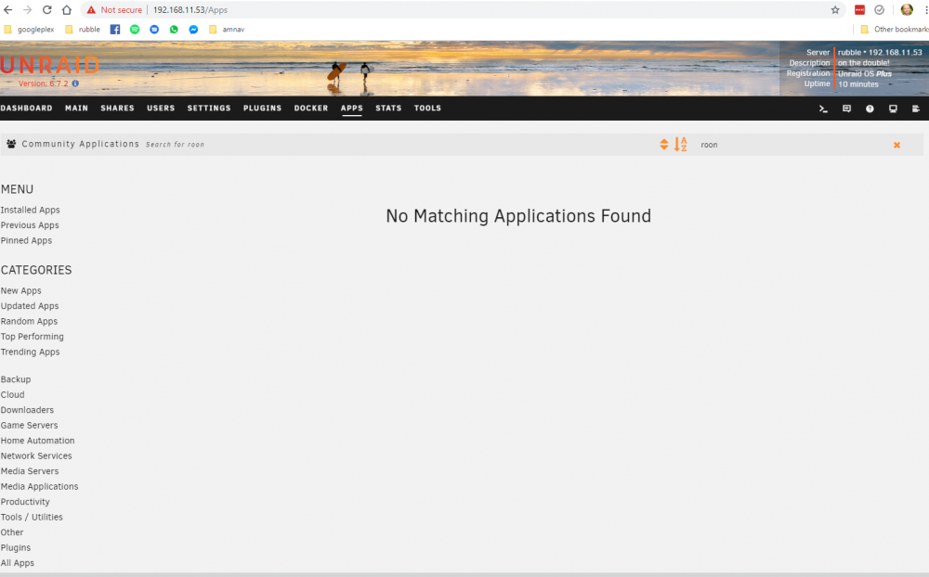Select the Plugins category
The width and height of the screenshot is (929, 577).
(16, 548)
